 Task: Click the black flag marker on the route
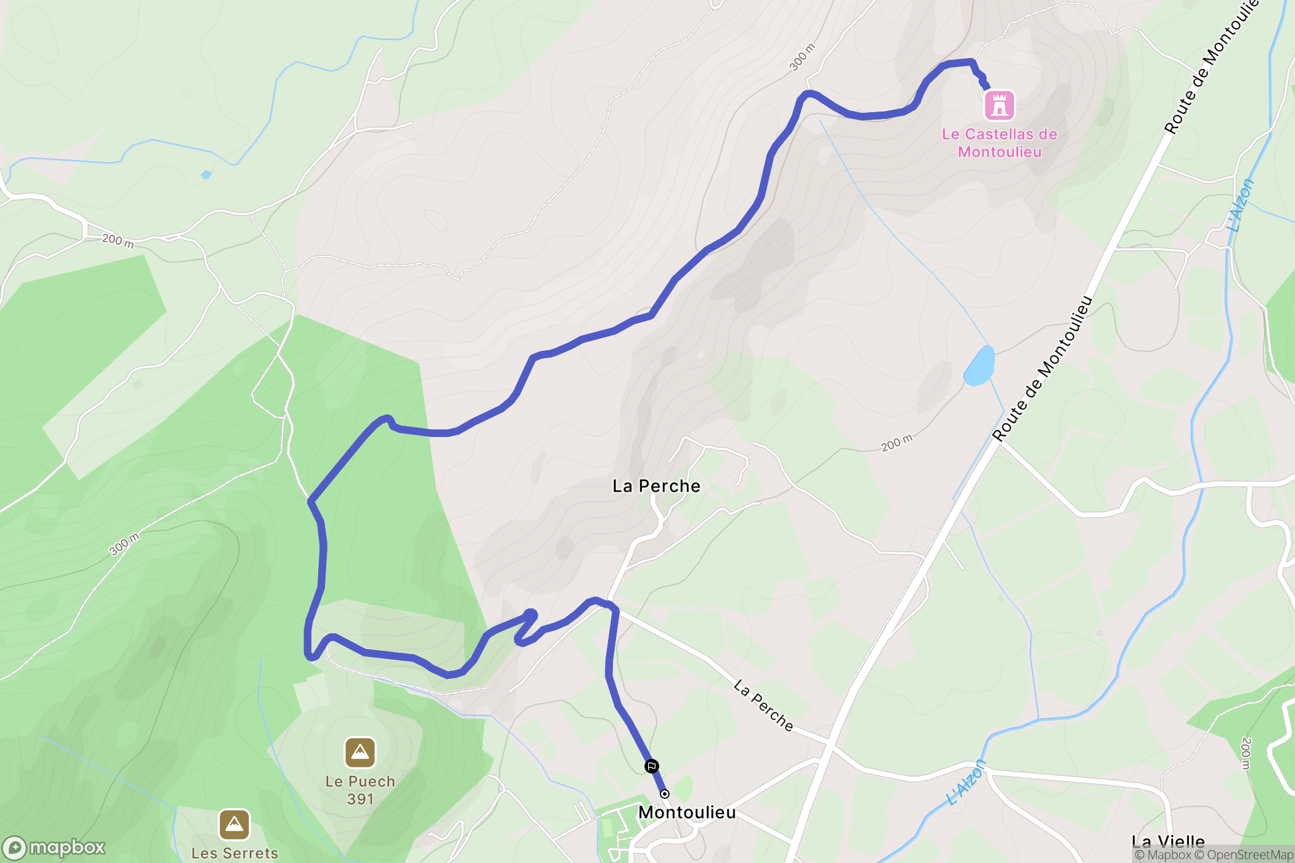pyautogui.click(x=651, y=766)
